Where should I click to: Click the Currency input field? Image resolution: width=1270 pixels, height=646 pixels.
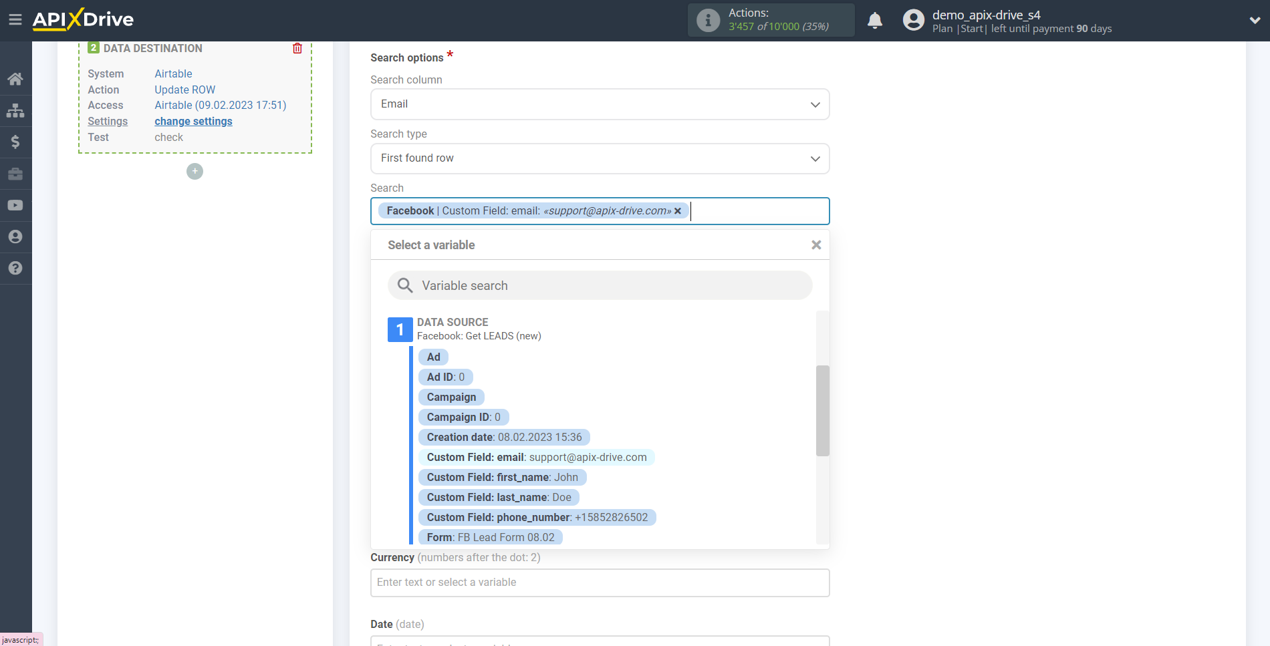[600, 583]
